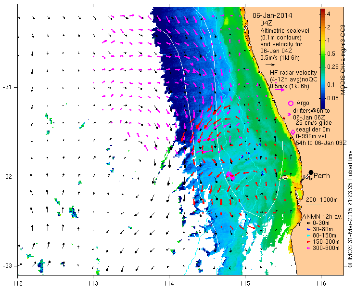356x289 pixels.
Task: Click the Argo legend label
Action: tap(303, 103)
